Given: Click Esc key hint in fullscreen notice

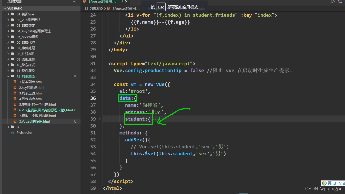Looking at the screenshot, I should (x=161, y=7).
